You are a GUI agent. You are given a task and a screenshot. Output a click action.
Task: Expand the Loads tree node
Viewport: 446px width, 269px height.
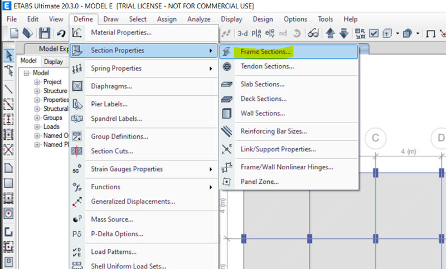click(x=37, y=126)
